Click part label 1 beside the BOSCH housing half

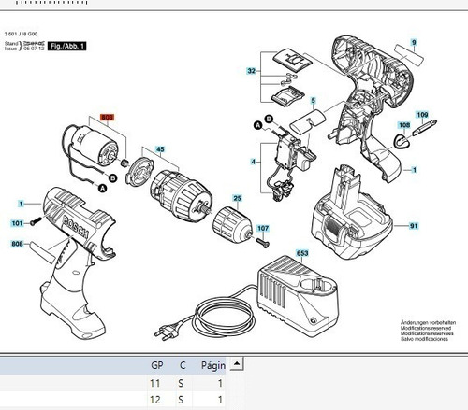pyautogui.click(x=22, y=204)
